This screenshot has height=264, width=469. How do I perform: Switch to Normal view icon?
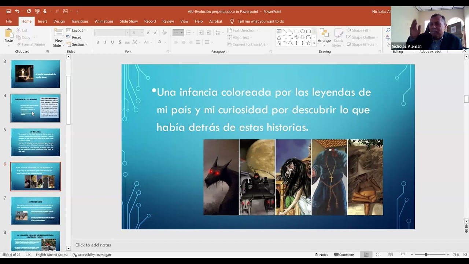(366, 254)
